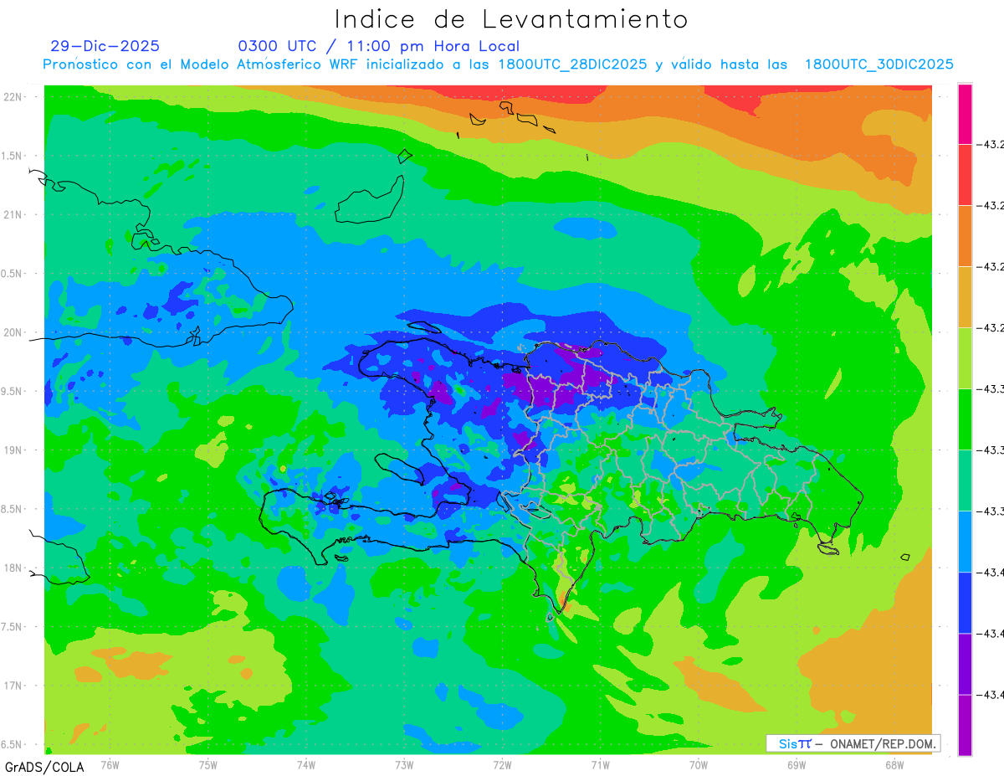Click the "74W" longitude label
Viewport: 1004px width, 776px height.
305,764
